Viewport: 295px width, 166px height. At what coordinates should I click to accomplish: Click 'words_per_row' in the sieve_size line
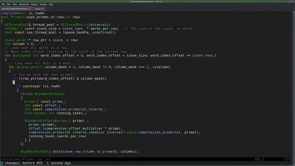[105, 29]
